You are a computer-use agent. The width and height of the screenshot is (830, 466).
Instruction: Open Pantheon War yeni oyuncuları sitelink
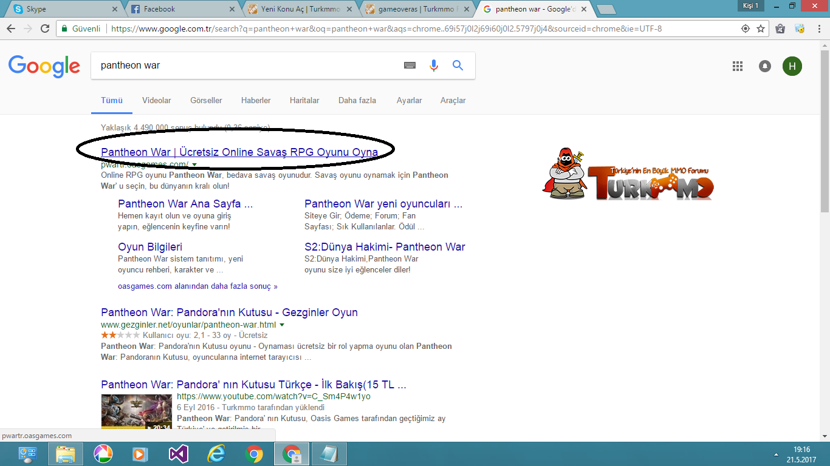(383, 204)
